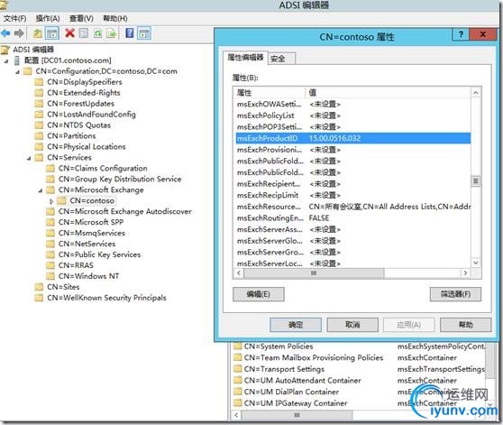Select CN=Windows NT in the tree

click(89, 276)
